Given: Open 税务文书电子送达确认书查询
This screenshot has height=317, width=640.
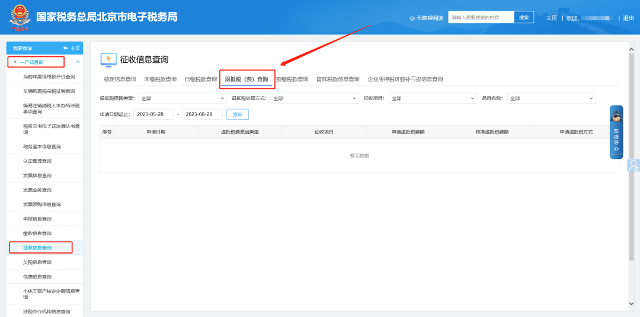Looking at the screenshot, I should tap(52, 129).
